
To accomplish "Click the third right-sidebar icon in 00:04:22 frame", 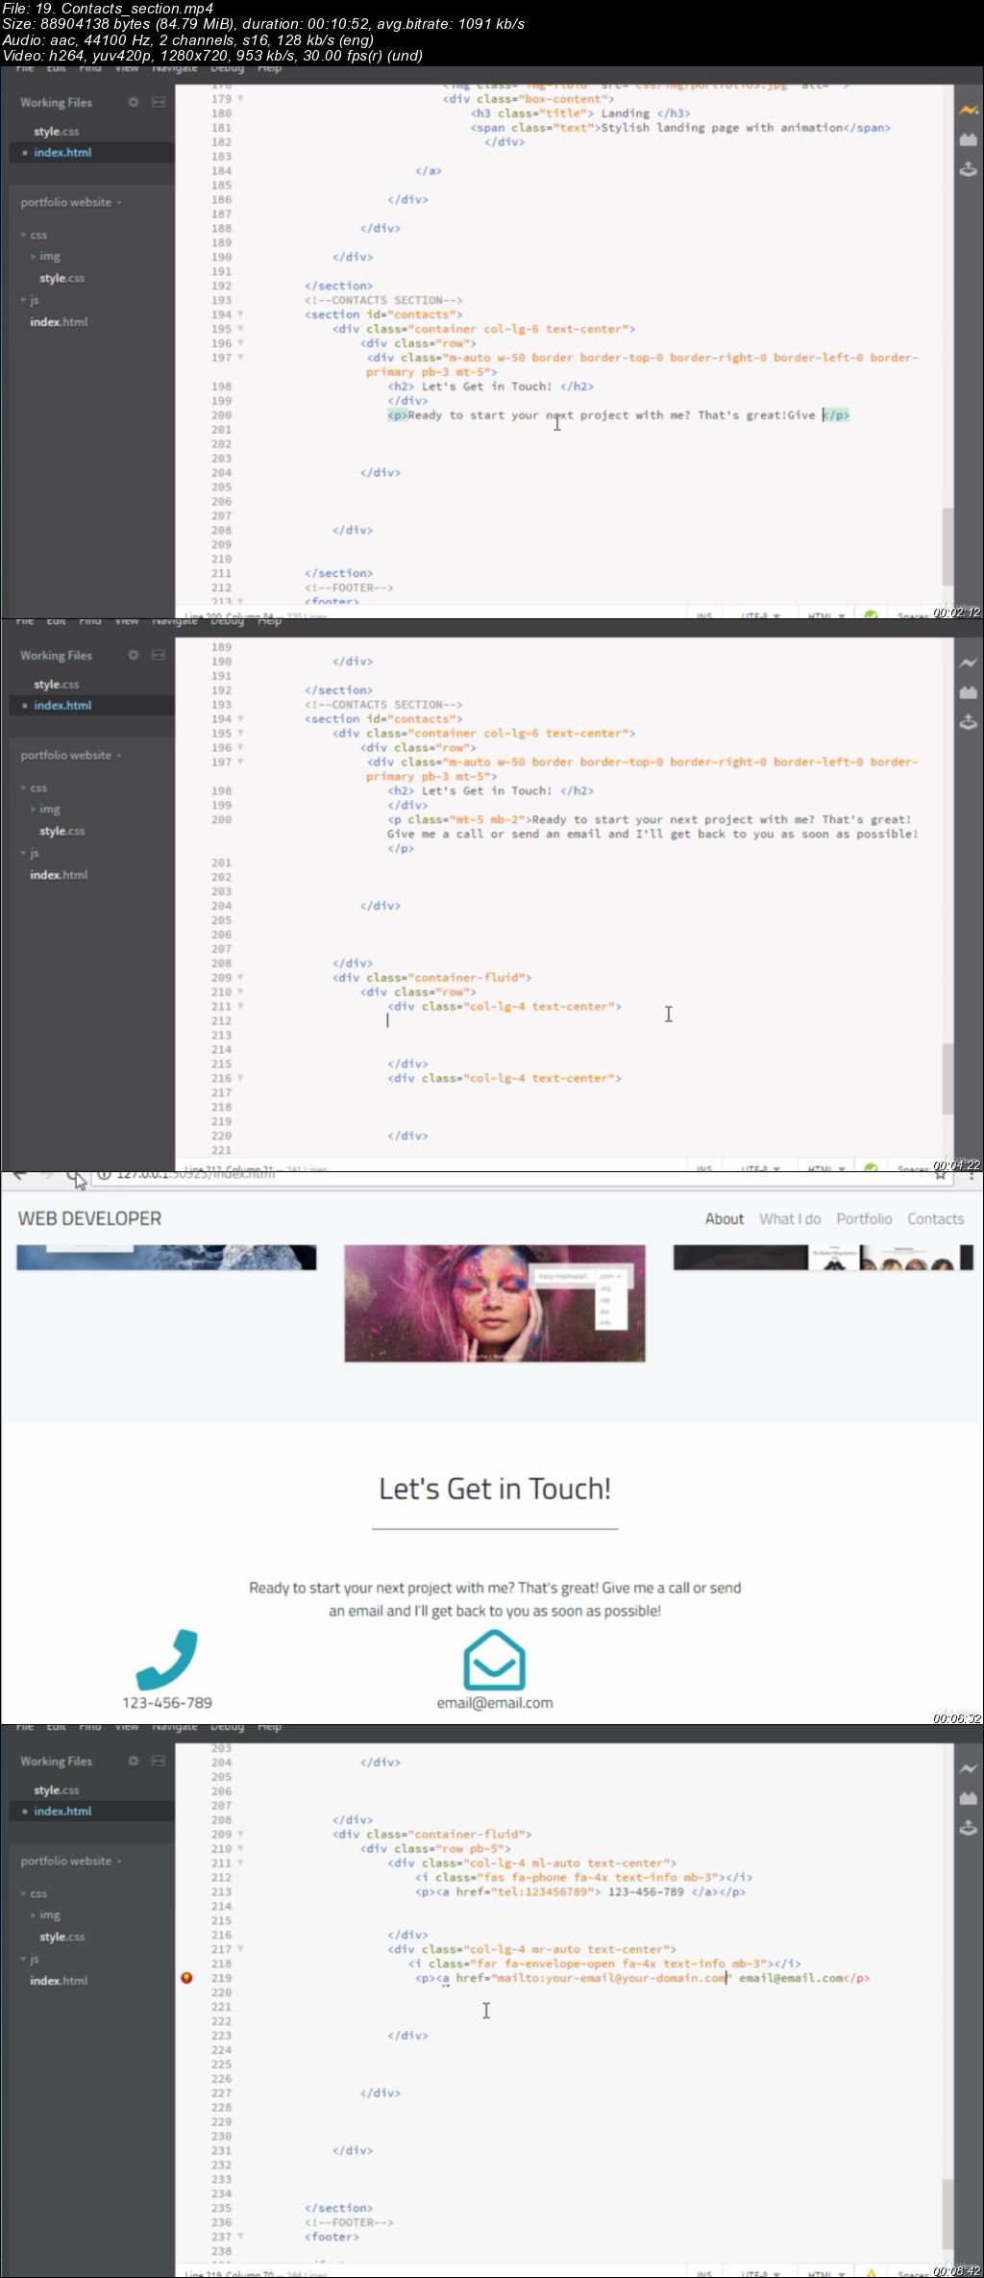I will 968,722.
